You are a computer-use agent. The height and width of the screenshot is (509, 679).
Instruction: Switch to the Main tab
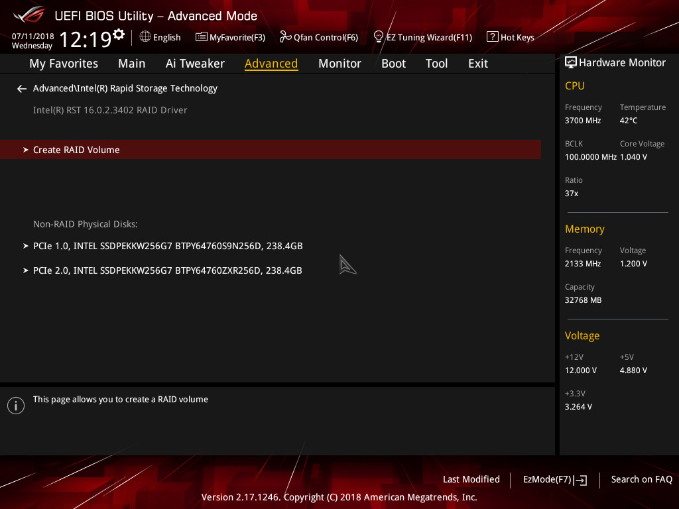(132, 64)
